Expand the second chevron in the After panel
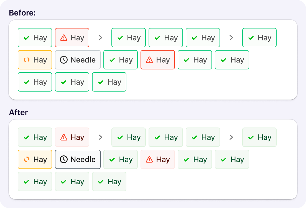The height and width of the screenshot is (208, 306). click(231, 137)
